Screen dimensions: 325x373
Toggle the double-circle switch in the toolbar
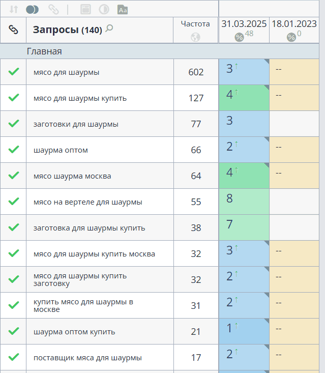coord(33,9)
